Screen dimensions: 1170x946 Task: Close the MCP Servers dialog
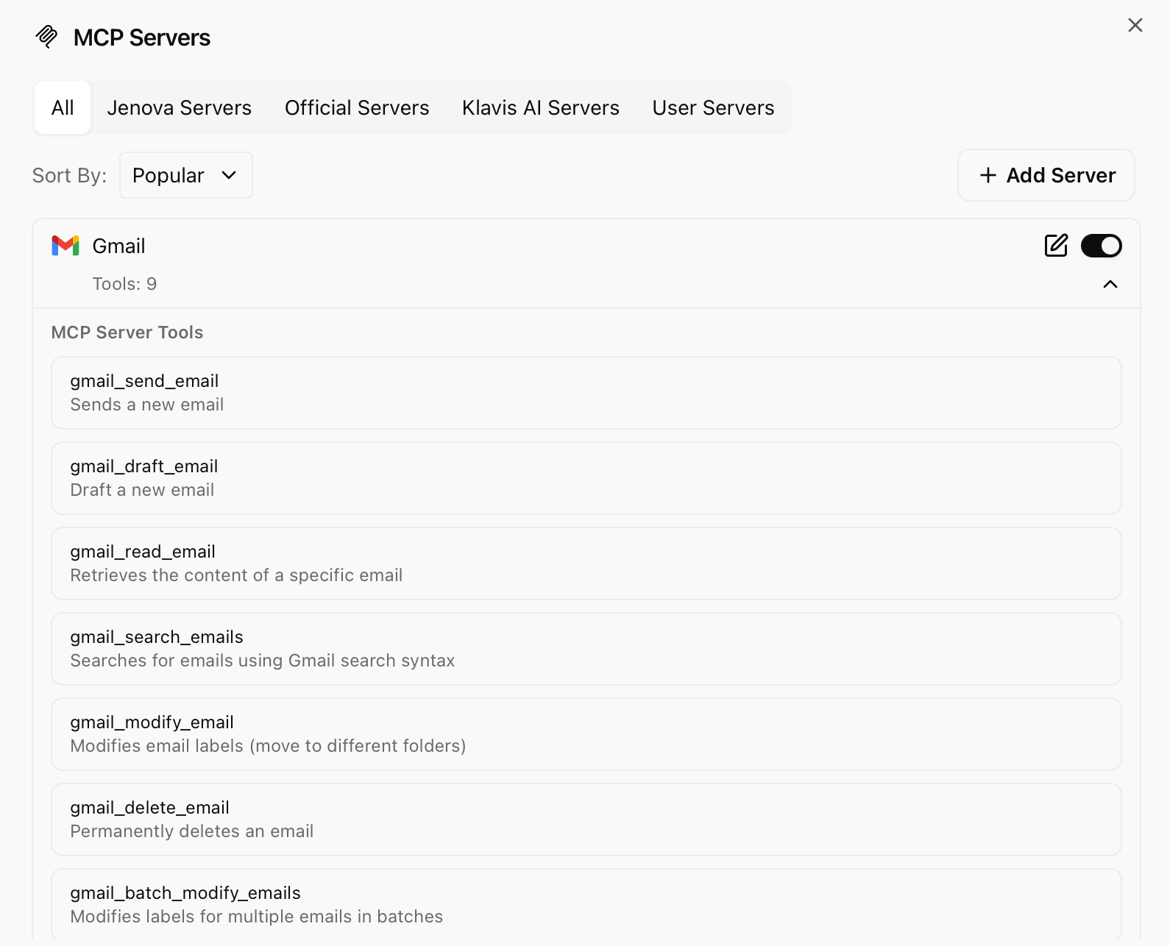pyautogui.click(x=1135, y=26)
